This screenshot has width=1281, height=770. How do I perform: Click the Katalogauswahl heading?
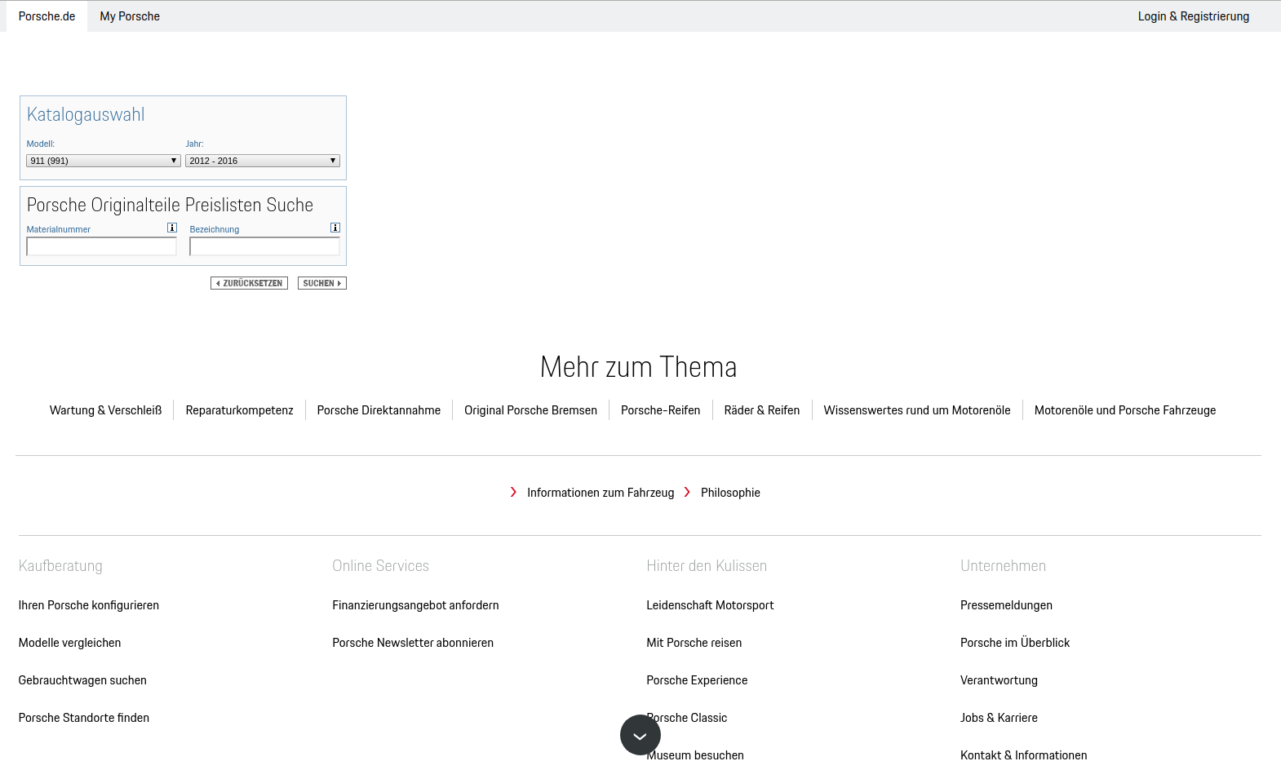pos(86,115)
